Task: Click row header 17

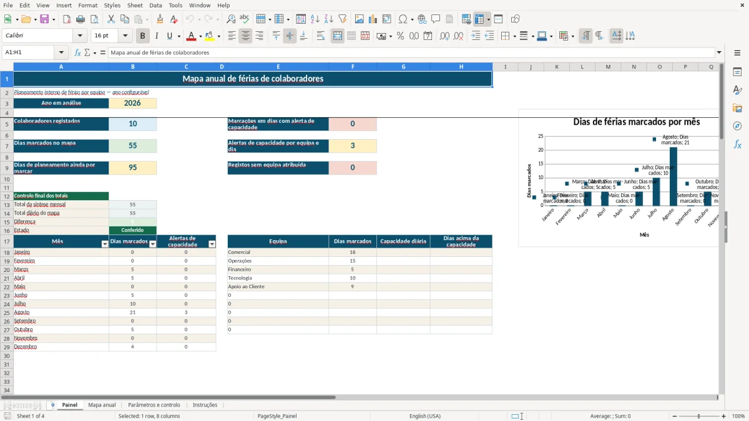Action: [7, 241]
